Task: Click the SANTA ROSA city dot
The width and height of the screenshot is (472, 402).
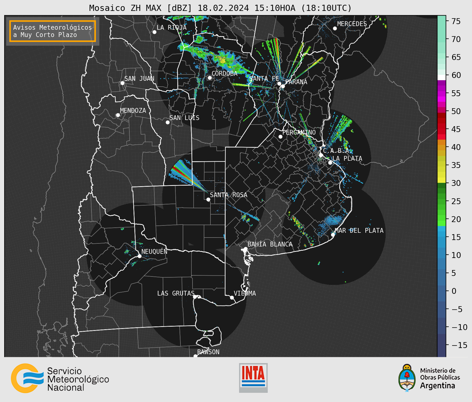Action: 208,200
